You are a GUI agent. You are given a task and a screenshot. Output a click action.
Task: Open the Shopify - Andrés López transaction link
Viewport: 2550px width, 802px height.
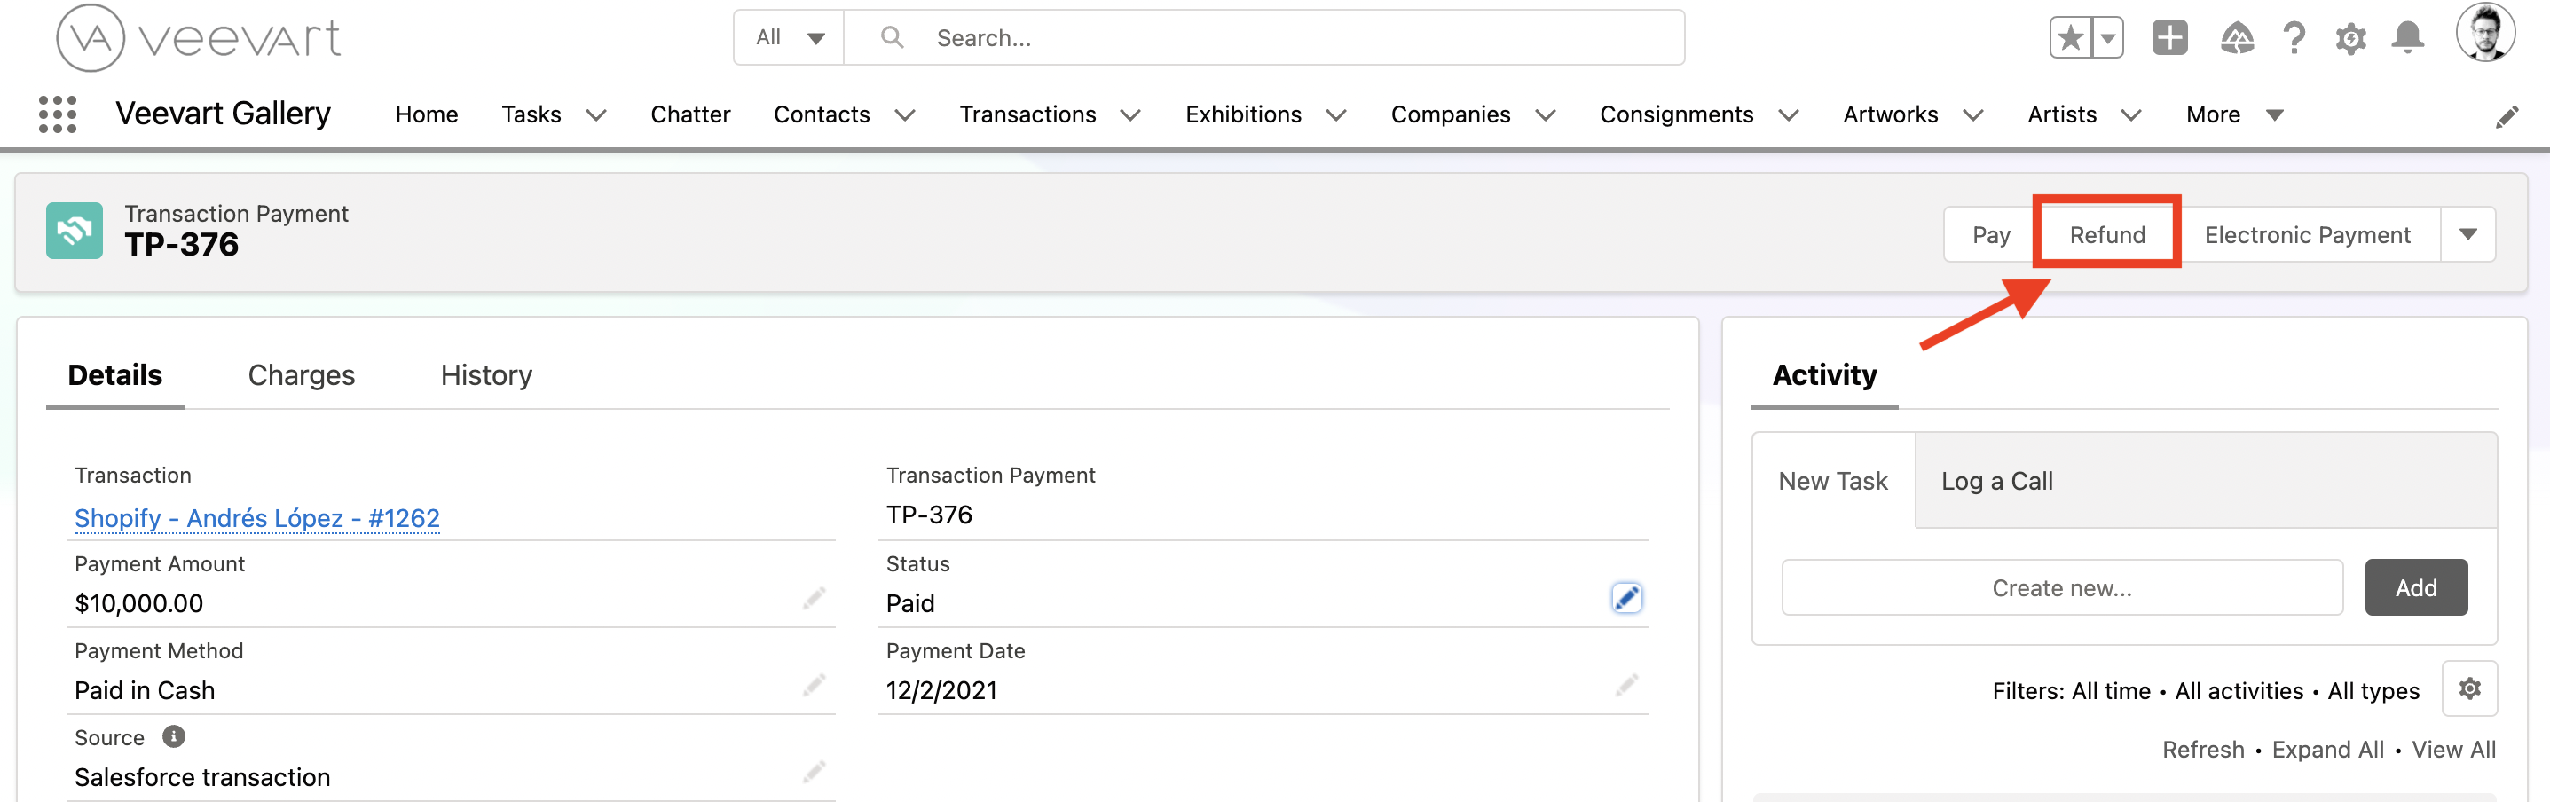256,518
